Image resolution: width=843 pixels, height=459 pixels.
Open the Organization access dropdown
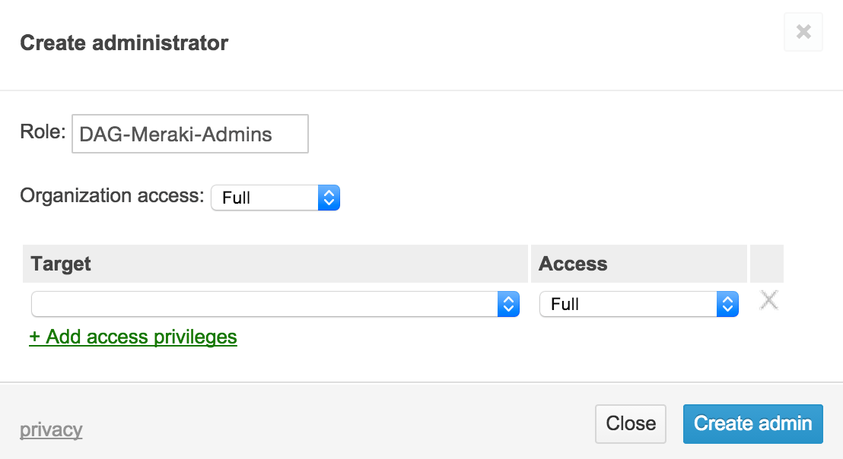coord(275,198)
